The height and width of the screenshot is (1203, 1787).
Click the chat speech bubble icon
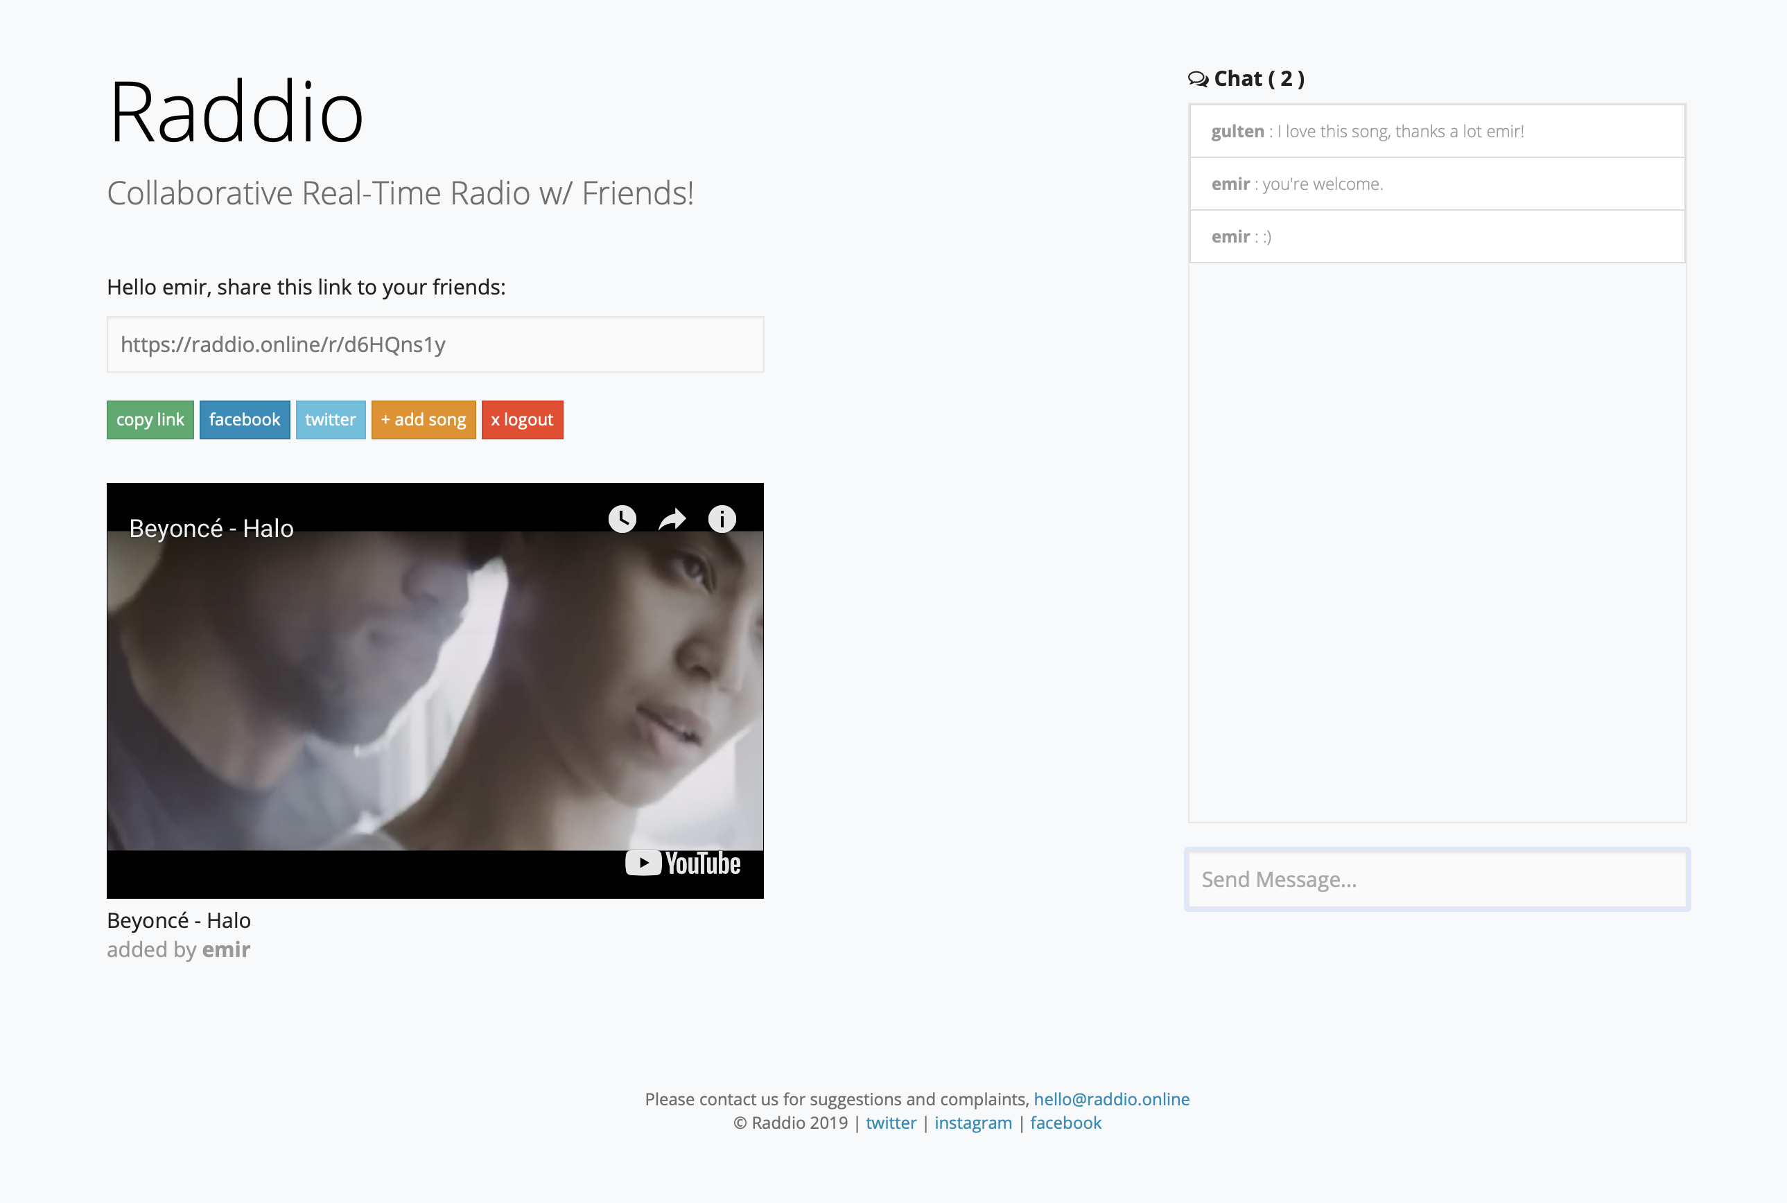tap(1197, 78)
